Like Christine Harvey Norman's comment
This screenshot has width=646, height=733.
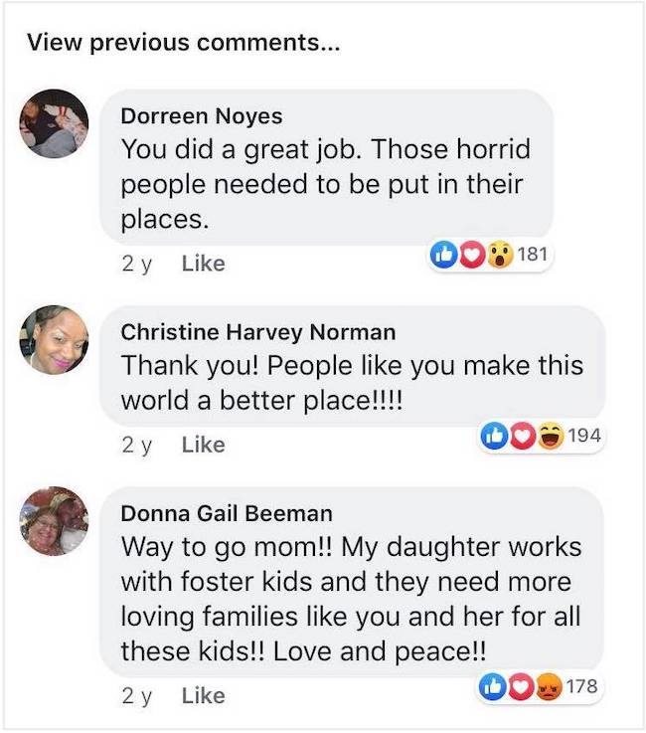[x=203, y=445]
